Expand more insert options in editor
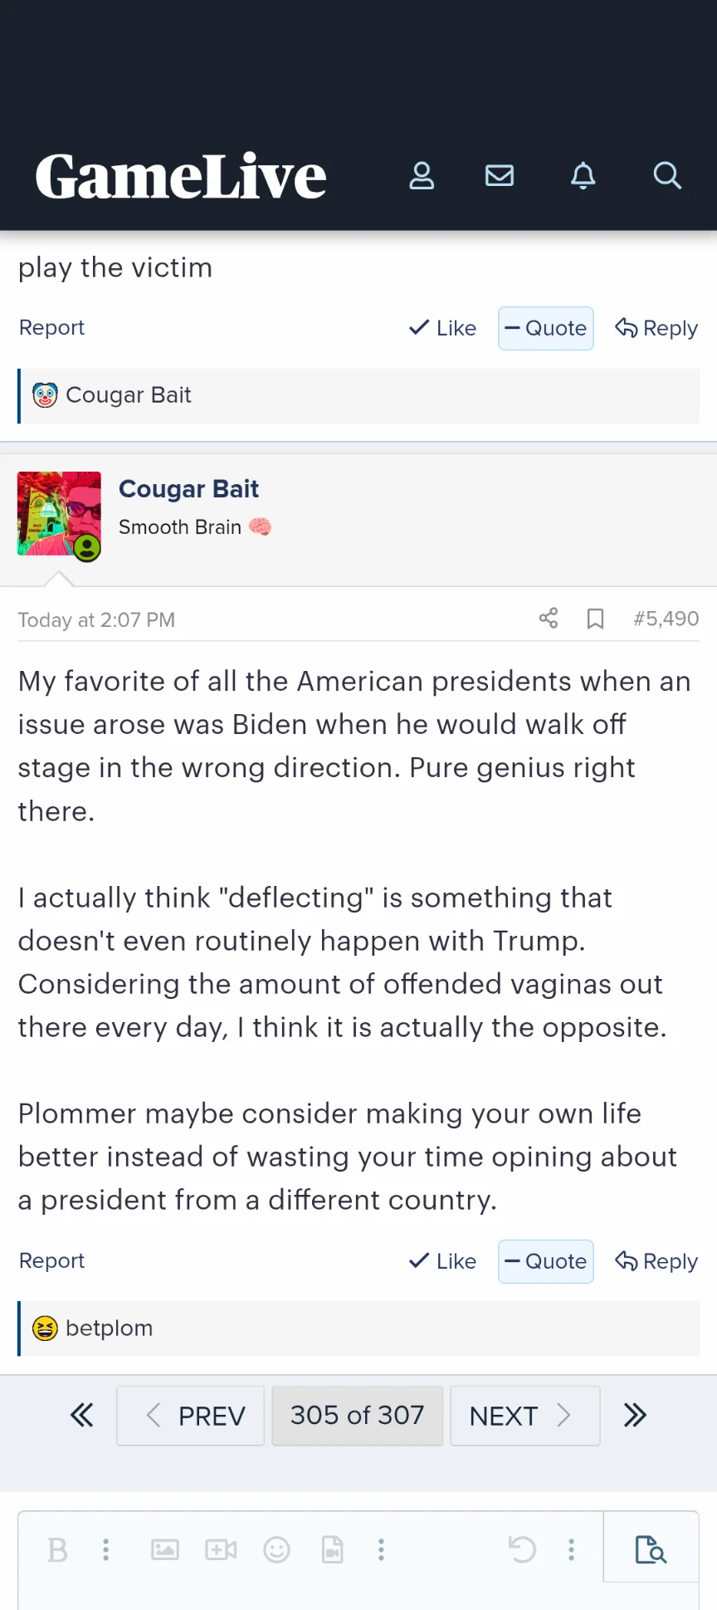 tap(381, 1549)
